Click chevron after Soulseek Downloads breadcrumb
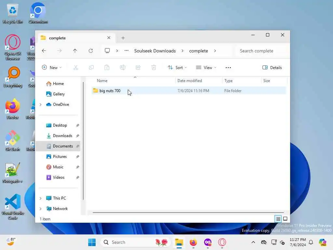Screen dimensions: 333x250 (182, 51)
